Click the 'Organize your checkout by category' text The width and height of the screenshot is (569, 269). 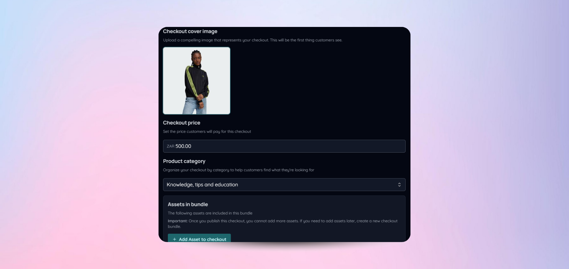point(238,170)
